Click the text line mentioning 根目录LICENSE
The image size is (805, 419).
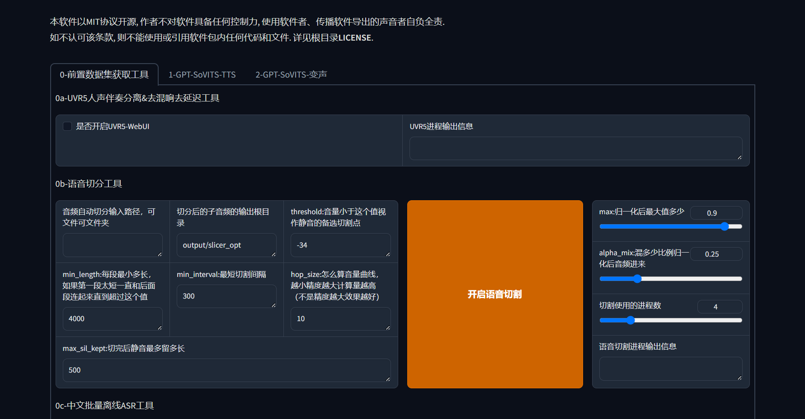[x=212, y=38]
